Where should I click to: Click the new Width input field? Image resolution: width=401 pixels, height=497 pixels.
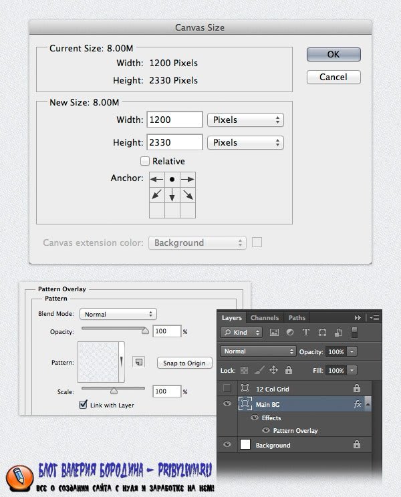pyautogui.click(x=174, y=120)
